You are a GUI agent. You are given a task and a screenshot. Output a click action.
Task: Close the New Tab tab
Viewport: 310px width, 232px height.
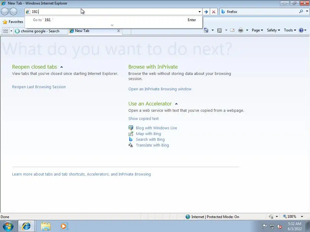click(118, 31)
